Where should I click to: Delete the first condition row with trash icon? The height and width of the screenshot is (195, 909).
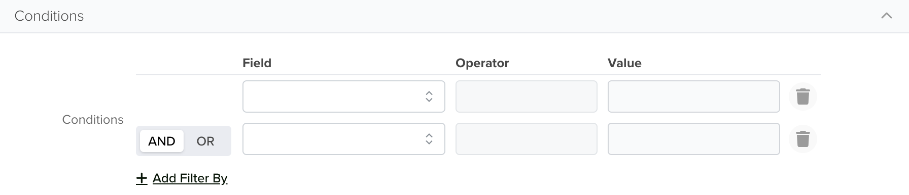coord(802,96)
